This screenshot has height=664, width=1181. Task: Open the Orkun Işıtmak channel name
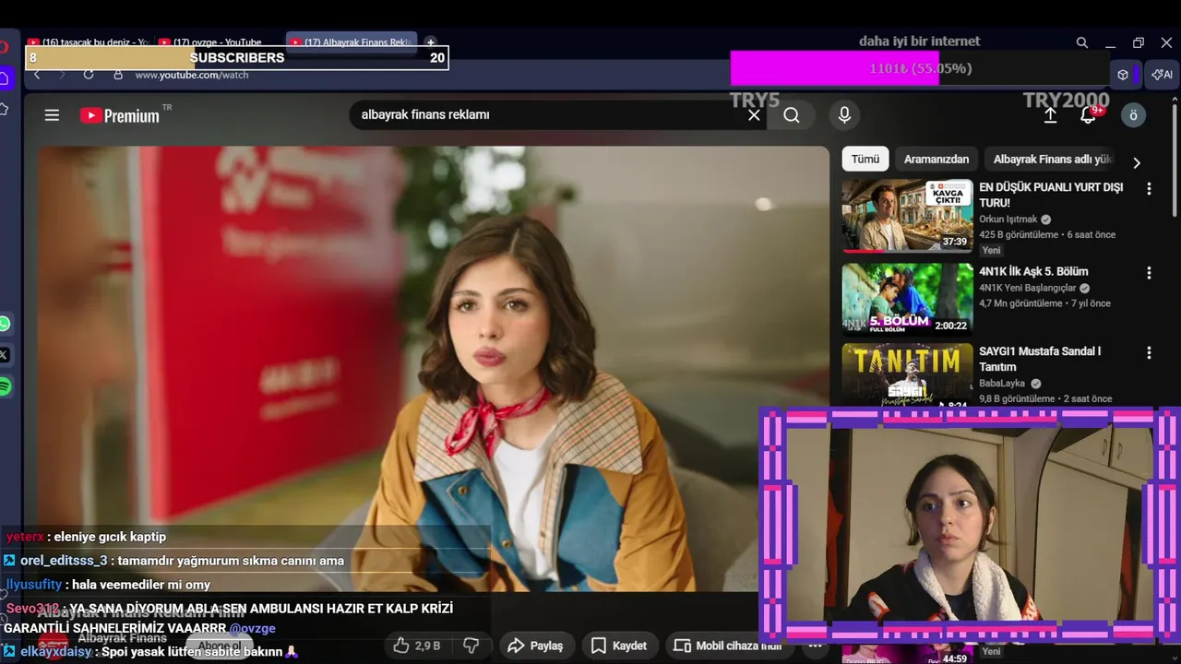1008,219
